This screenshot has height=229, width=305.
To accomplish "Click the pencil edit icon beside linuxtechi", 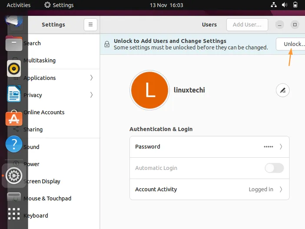I will coord(282,90).
